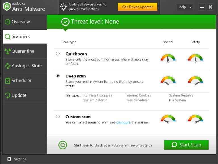Click the Quick scan Safety gauge
218x164 pixels.
click(195, 58)
